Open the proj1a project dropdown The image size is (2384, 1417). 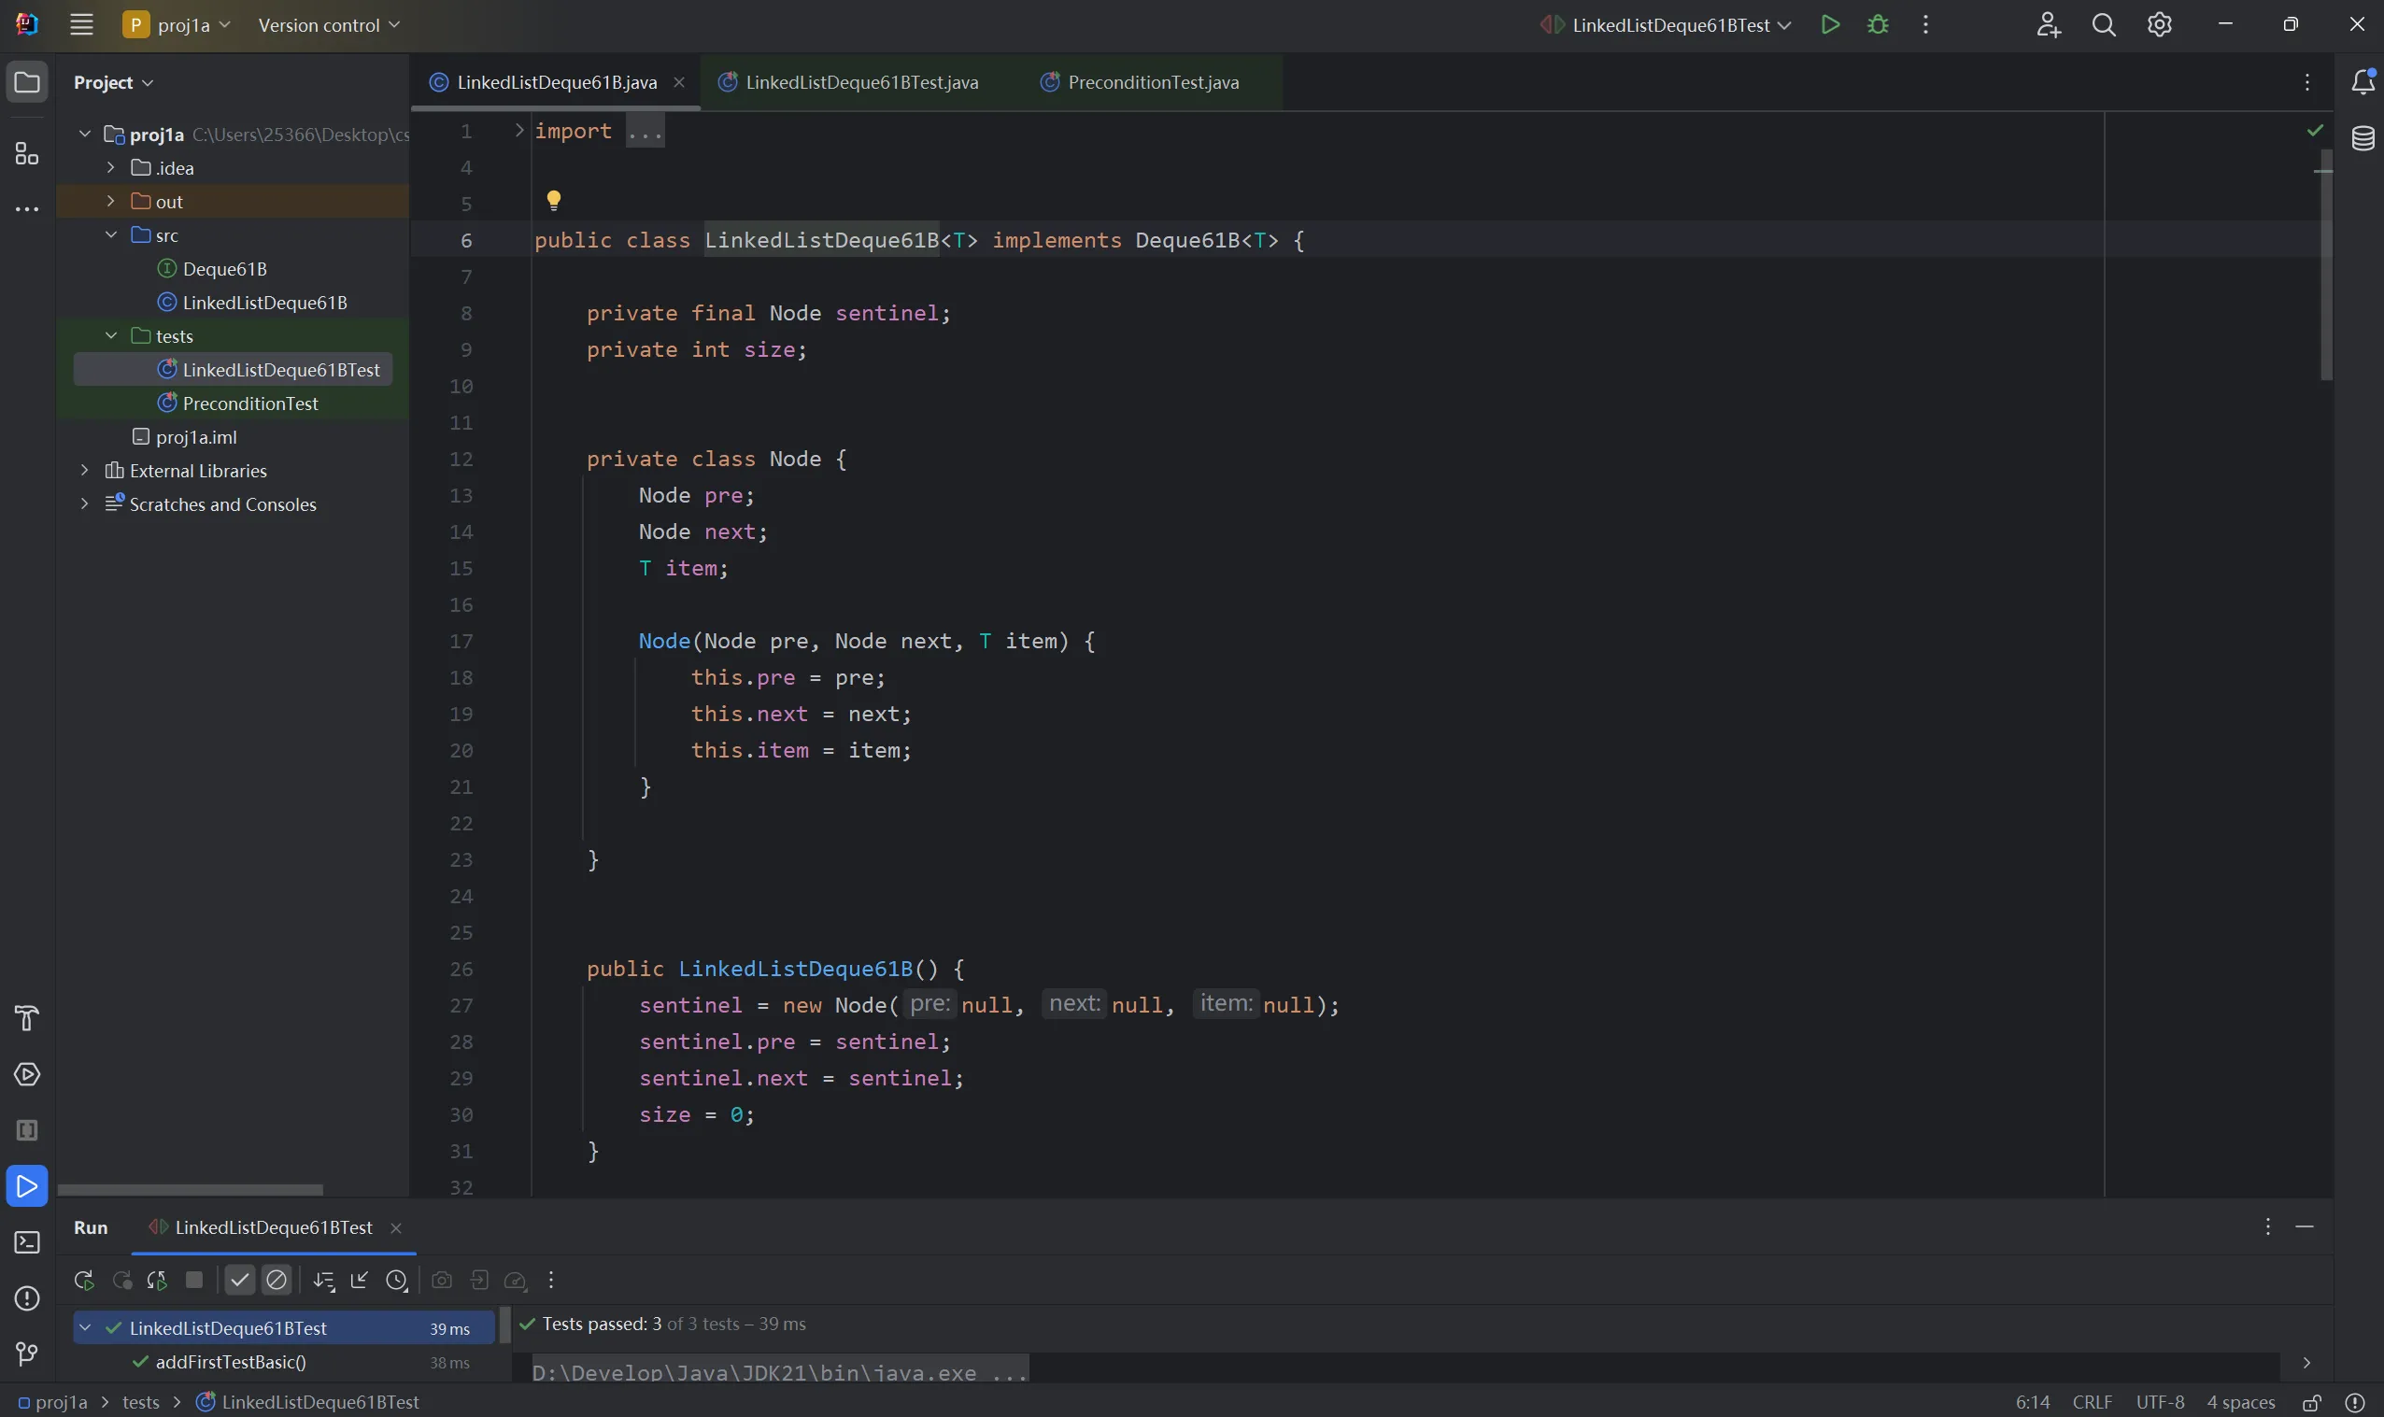pos(177,25)
